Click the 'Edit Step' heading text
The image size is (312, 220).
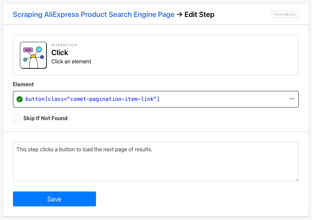[199, 15]
